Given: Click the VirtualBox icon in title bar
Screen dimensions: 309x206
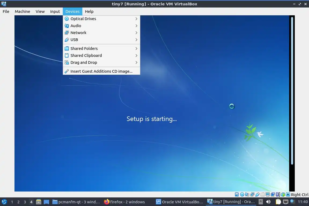Looking at the screenshot, I should 4,4.
